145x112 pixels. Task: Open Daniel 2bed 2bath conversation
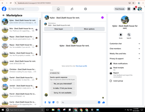pos(20,79)
